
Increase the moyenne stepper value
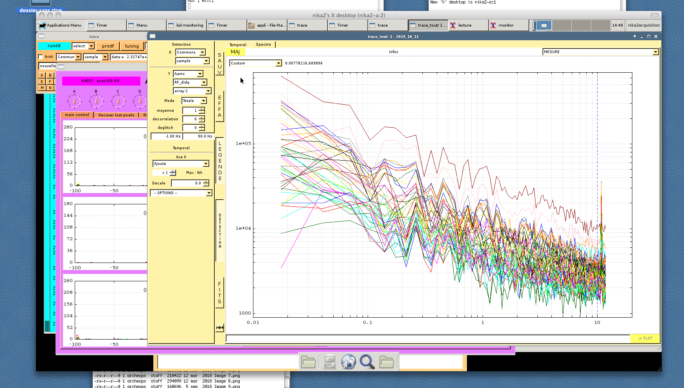coord(202,109)
